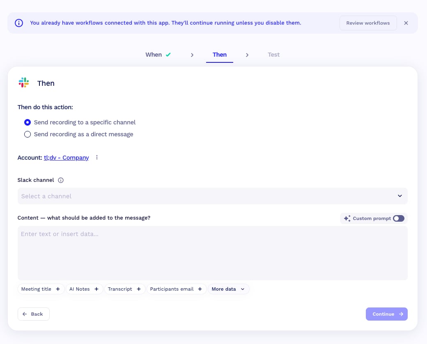Click the plus icon on Meeting title

(58, 289)
